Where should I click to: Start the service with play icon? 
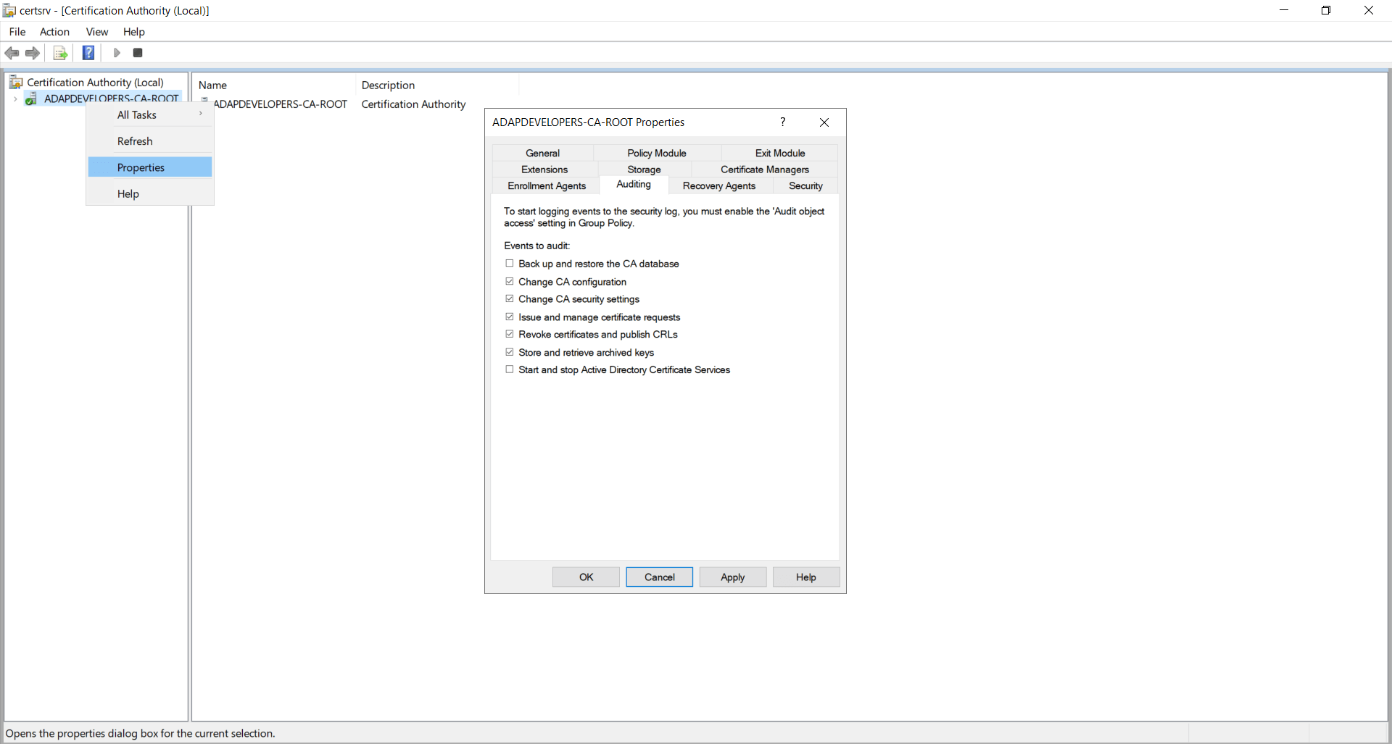(x=116, y=53)
